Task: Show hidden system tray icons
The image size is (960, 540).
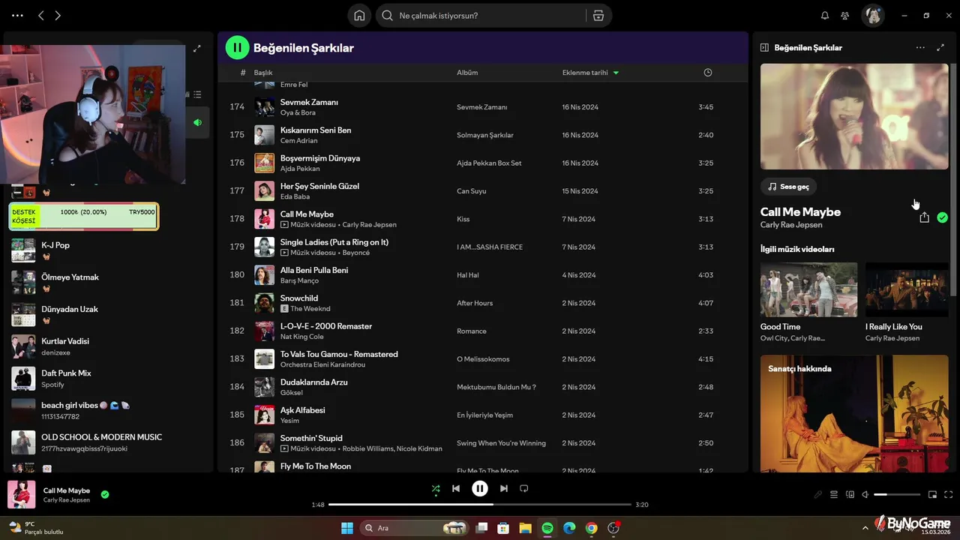Action: [x=867, y=528]
